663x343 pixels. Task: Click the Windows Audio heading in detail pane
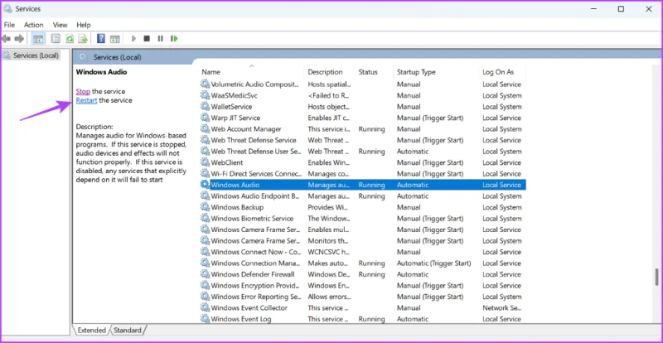(x=101, y=72)
